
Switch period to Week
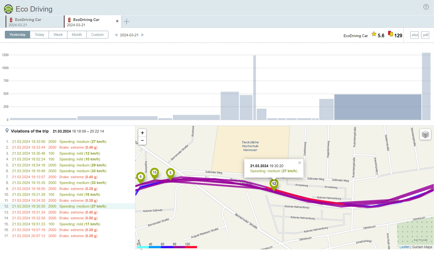(58, 35)
